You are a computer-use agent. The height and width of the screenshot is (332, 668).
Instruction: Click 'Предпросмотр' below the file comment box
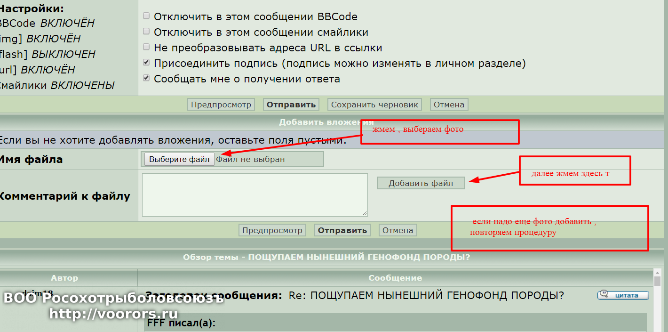tap(272, 230)
